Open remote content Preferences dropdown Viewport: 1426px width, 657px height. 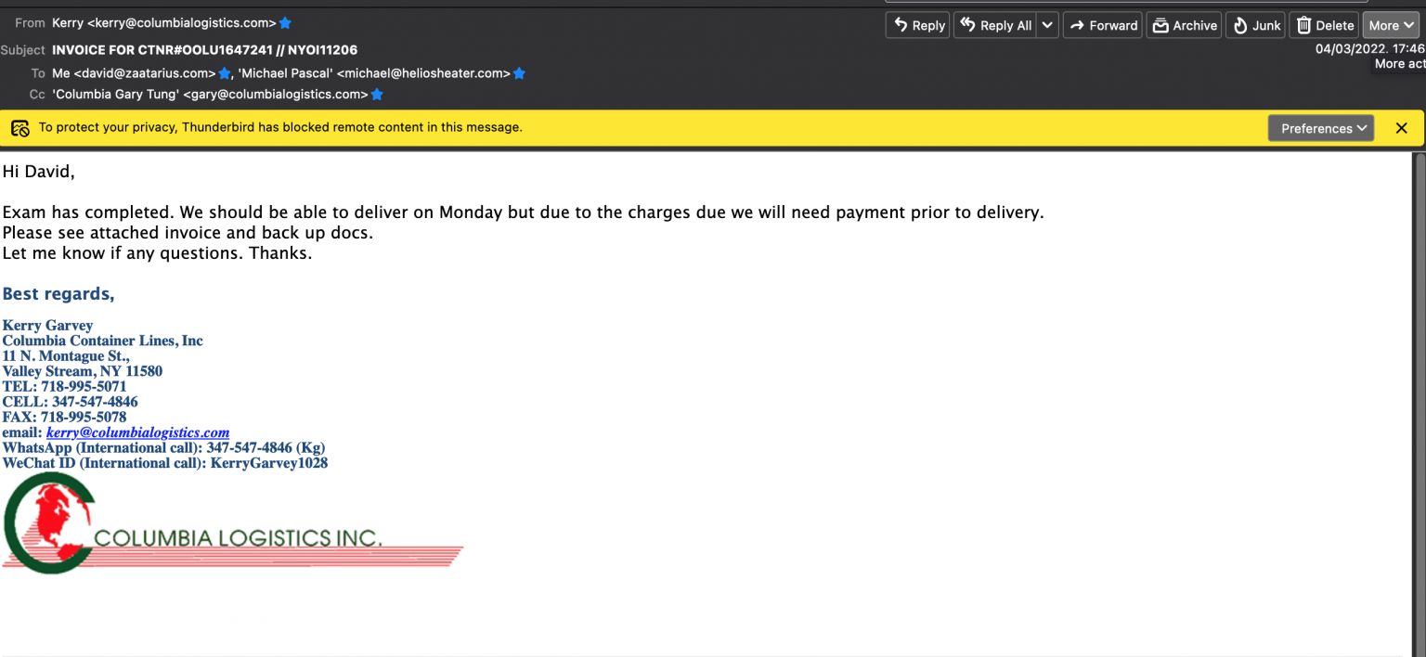(1320, 128)
